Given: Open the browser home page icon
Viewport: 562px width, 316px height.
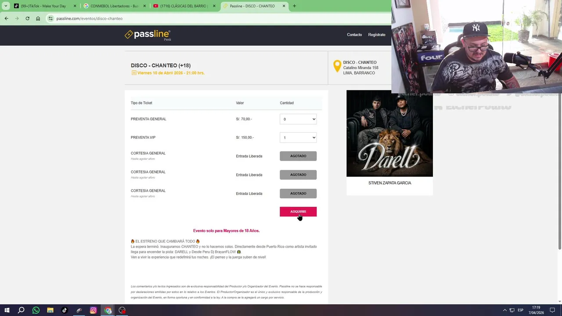Looking at the screenshot, I should [x=38, y=18].
